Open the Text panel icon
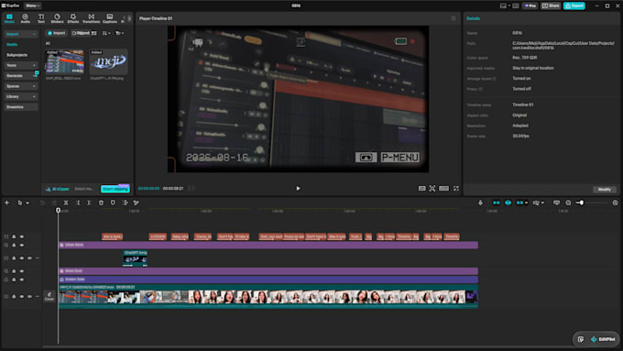 click(x=41, y=18)
